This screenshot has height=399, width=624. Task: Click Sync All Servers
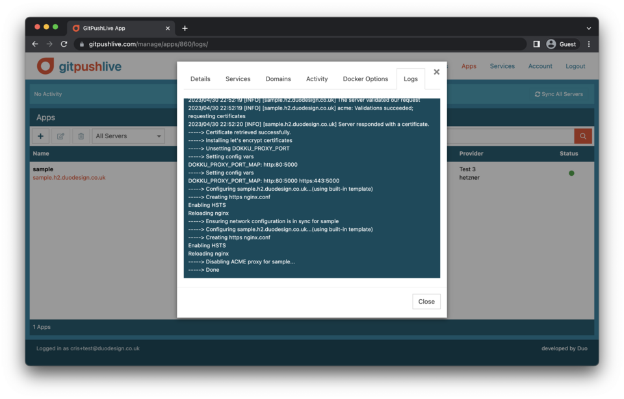coord(559,94)
